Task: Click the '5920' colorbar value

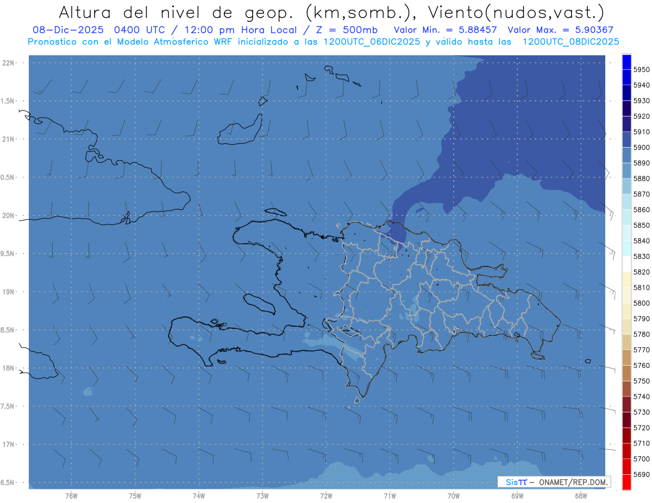Action: point(641,116)
